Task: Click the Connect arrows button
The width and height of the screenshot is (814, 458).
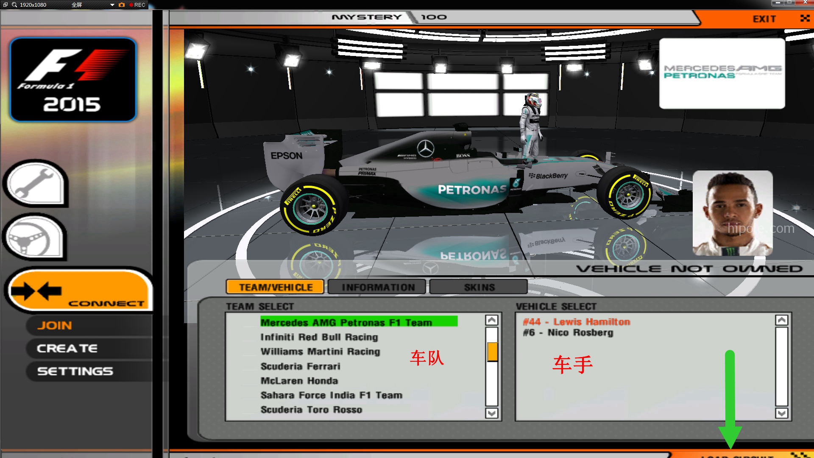Action: [80, 290]
